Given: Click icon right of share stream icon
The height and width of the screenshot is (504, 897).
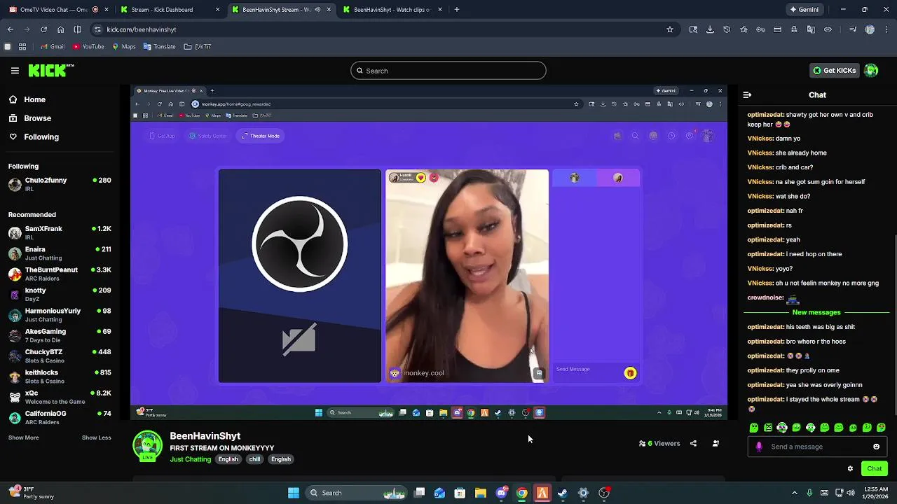Looking at the screenshot, I should pos(715,443).
